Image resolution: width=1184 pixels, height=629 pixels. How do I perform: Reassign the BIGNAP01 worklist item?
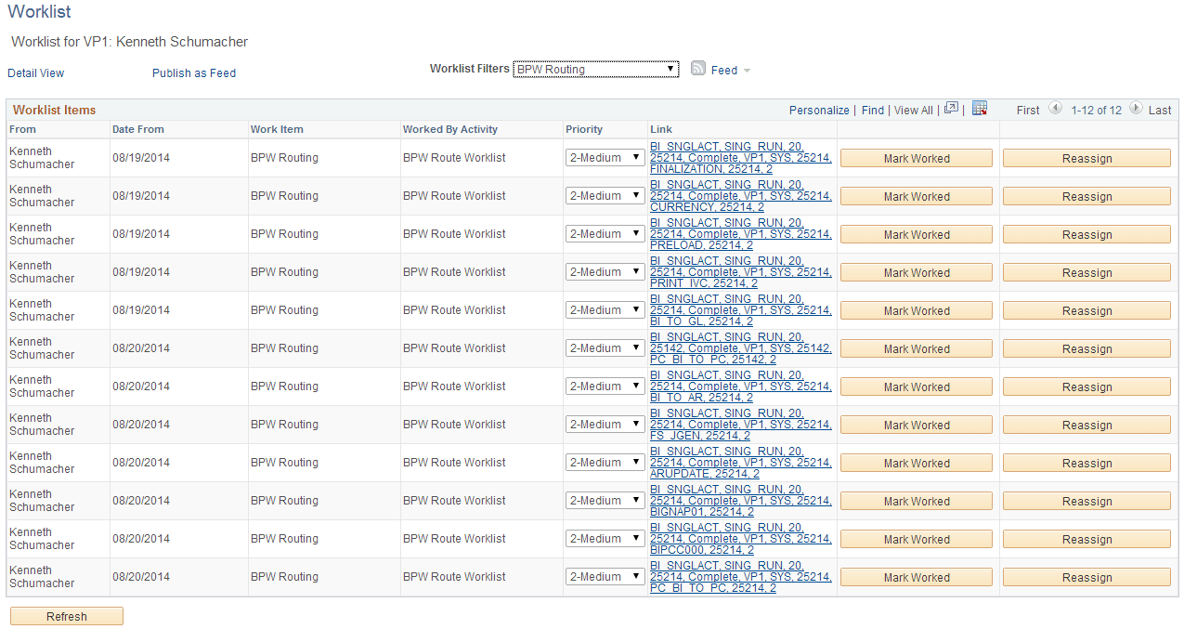[1086, 501]
